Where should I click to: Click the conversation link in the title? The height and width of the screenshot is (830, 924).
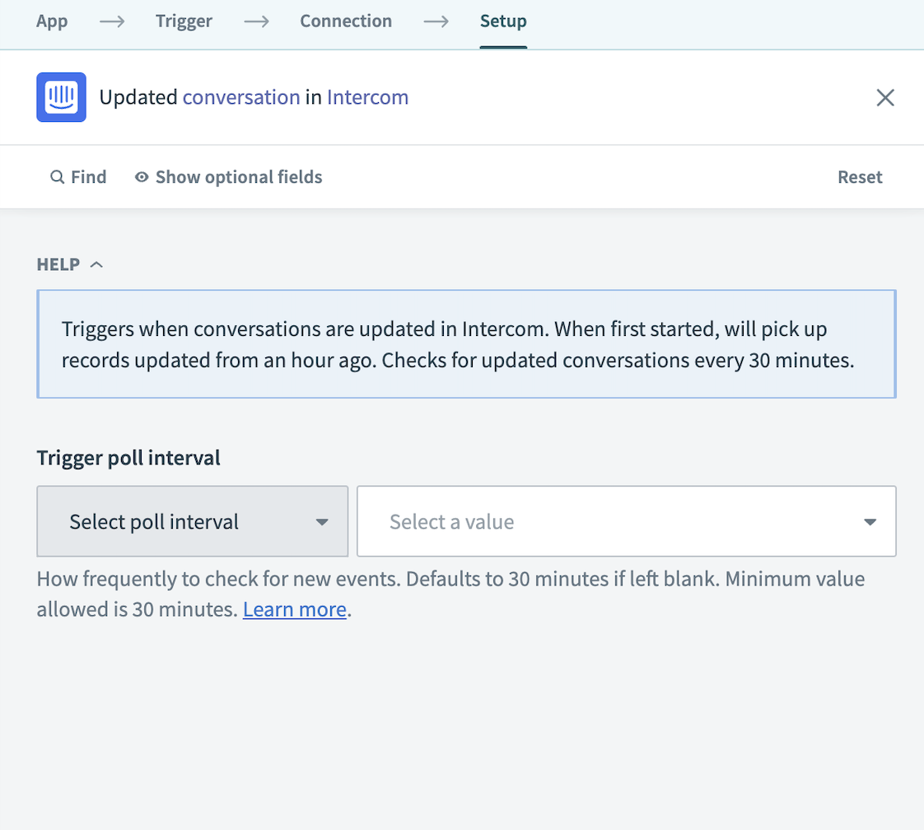(241, 97)
